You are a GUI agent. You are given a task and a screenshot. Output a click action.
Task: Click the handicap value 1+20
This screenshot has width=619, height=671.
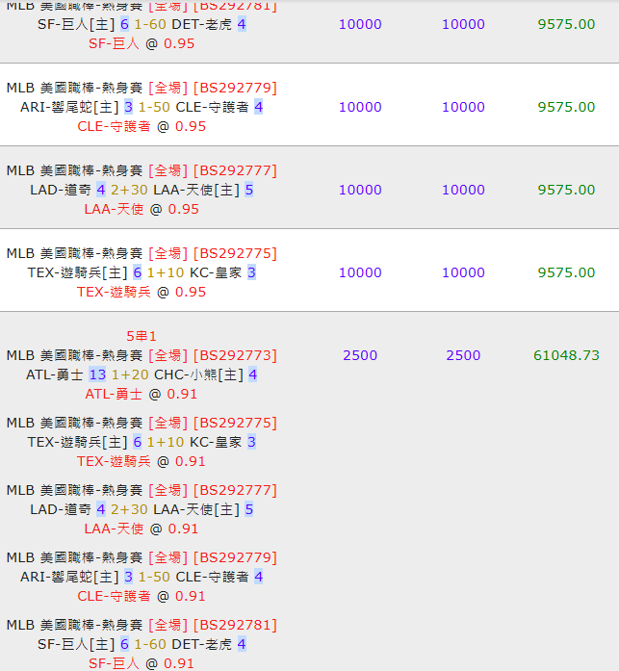coord(130,374)
